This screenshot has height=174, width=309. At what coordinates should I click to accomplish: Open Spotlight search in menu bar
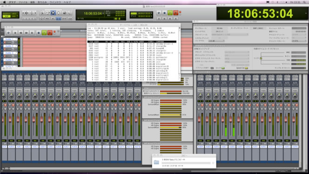(304, 2)
